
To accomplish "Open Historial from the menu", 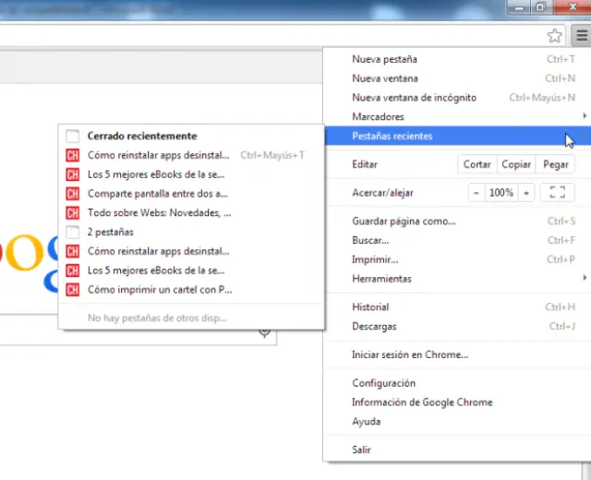I will point(370,307).
